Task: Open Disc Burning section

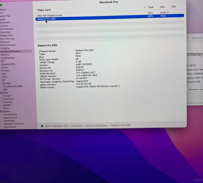Action: pos(7,38)
